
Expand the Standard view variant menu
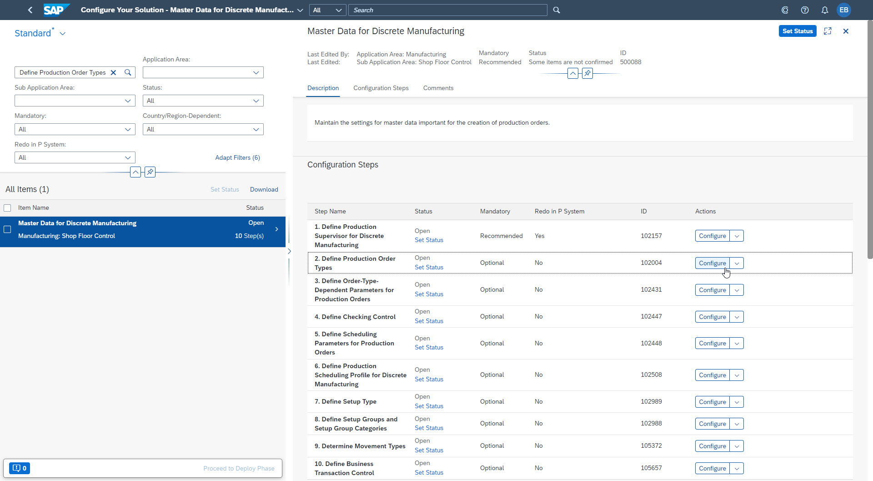click(x=63, y=34)
